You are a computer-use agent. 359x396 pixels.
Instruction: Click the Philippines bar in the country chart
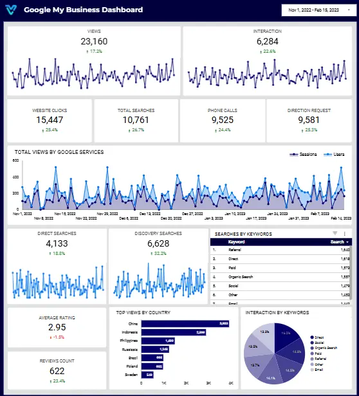(158, 341)
